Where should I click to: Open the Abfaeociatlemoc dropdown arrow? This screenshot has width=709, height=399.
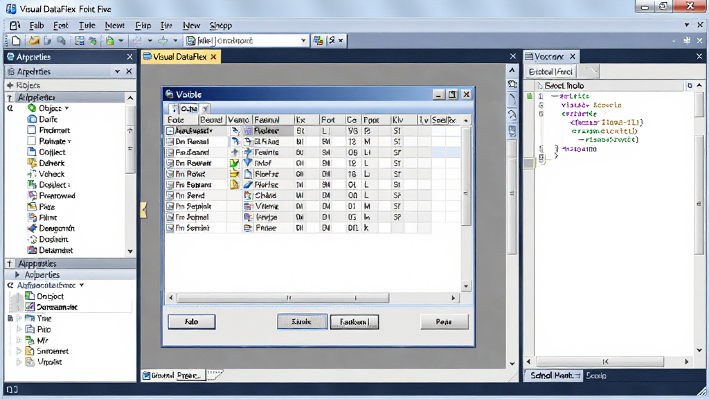[82, 285]
